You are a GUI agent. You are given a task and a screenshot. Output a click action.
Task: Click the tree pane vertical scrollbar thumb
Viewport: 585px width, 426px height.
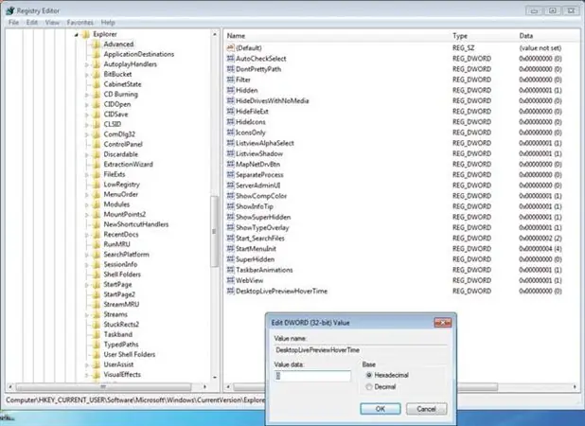(214, 231)
